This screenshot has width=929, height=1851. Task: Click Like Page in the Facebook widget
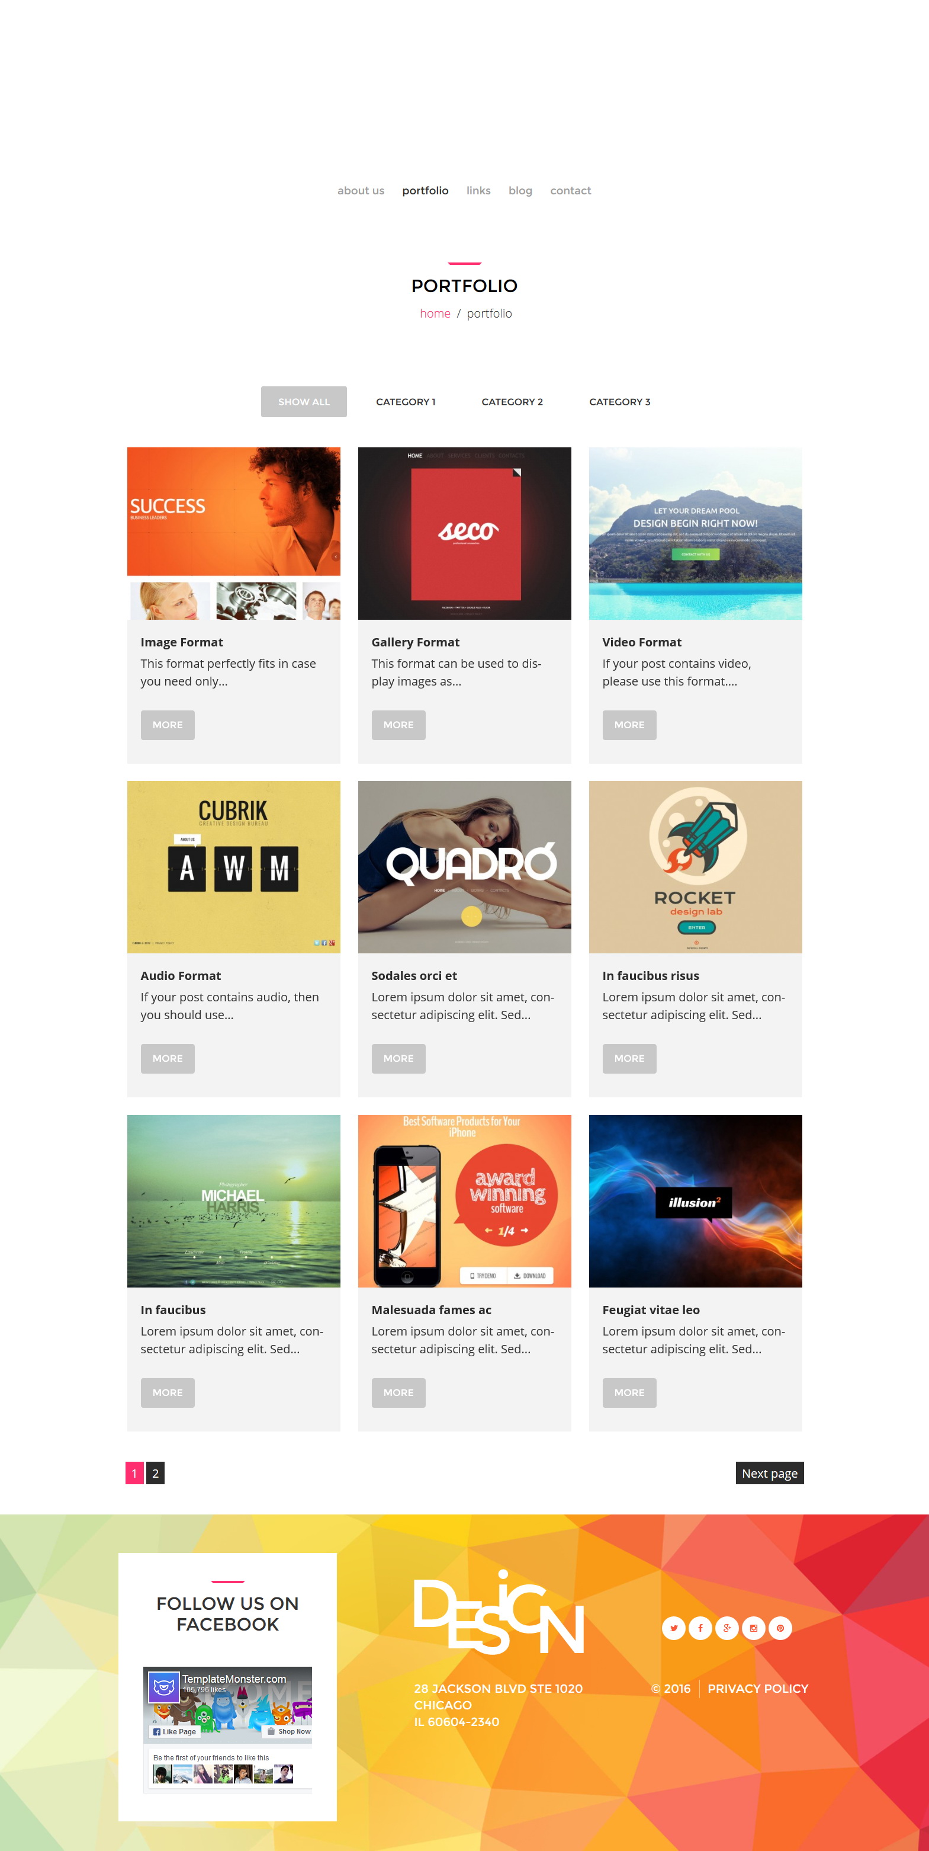point(175,1732)
